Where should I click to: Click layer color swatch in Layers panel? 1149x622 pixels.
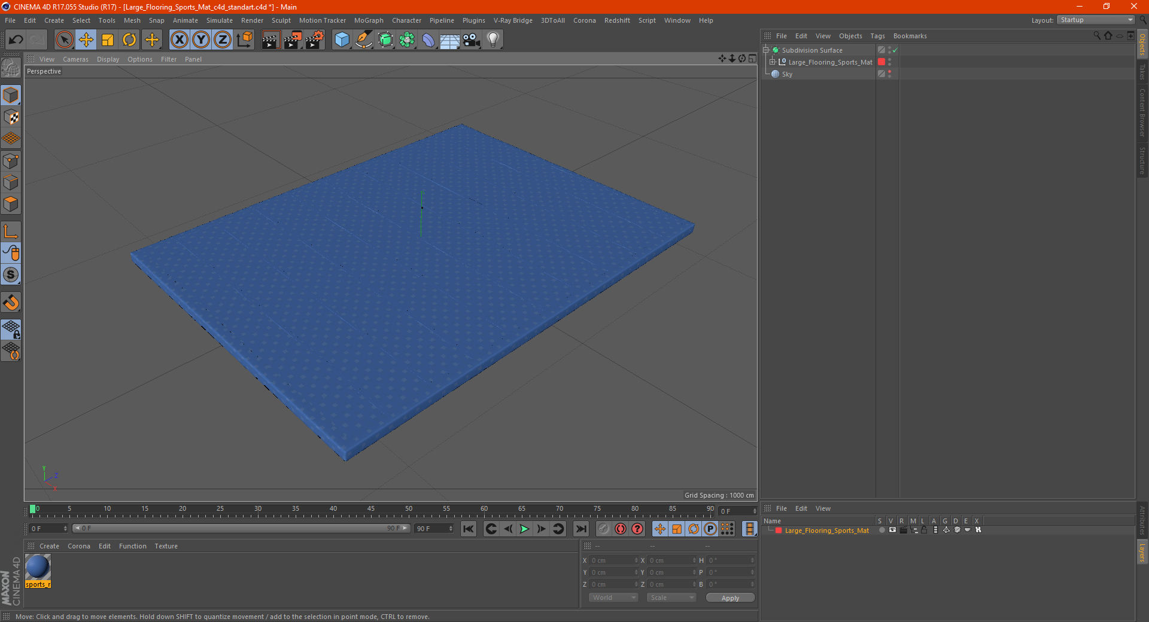779,530
